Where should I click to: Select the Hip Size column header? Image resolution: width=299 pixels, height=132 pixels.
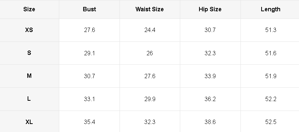pos(210,9)
